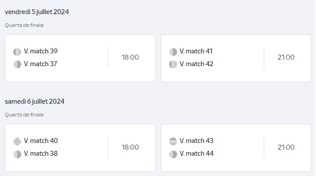
Task: Open Friday's 18:00 quarter-final kickoff time
Action: point(130,57)
